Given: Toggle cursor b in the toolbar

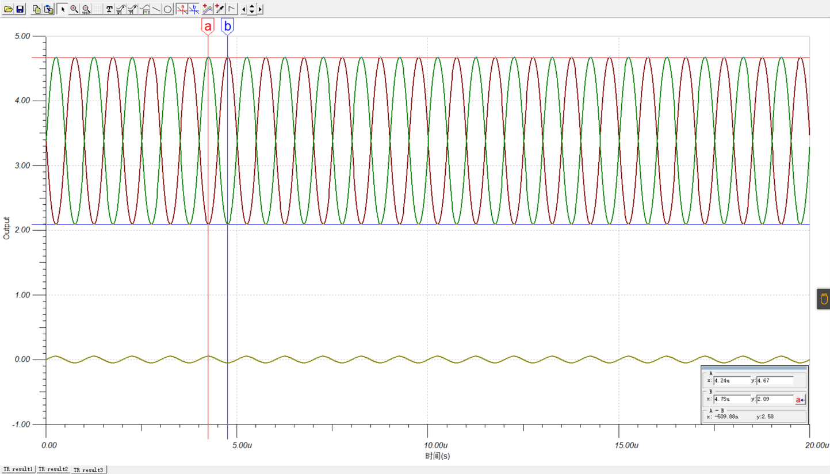Looking at the screenshot, I should [x=194, y=9].
